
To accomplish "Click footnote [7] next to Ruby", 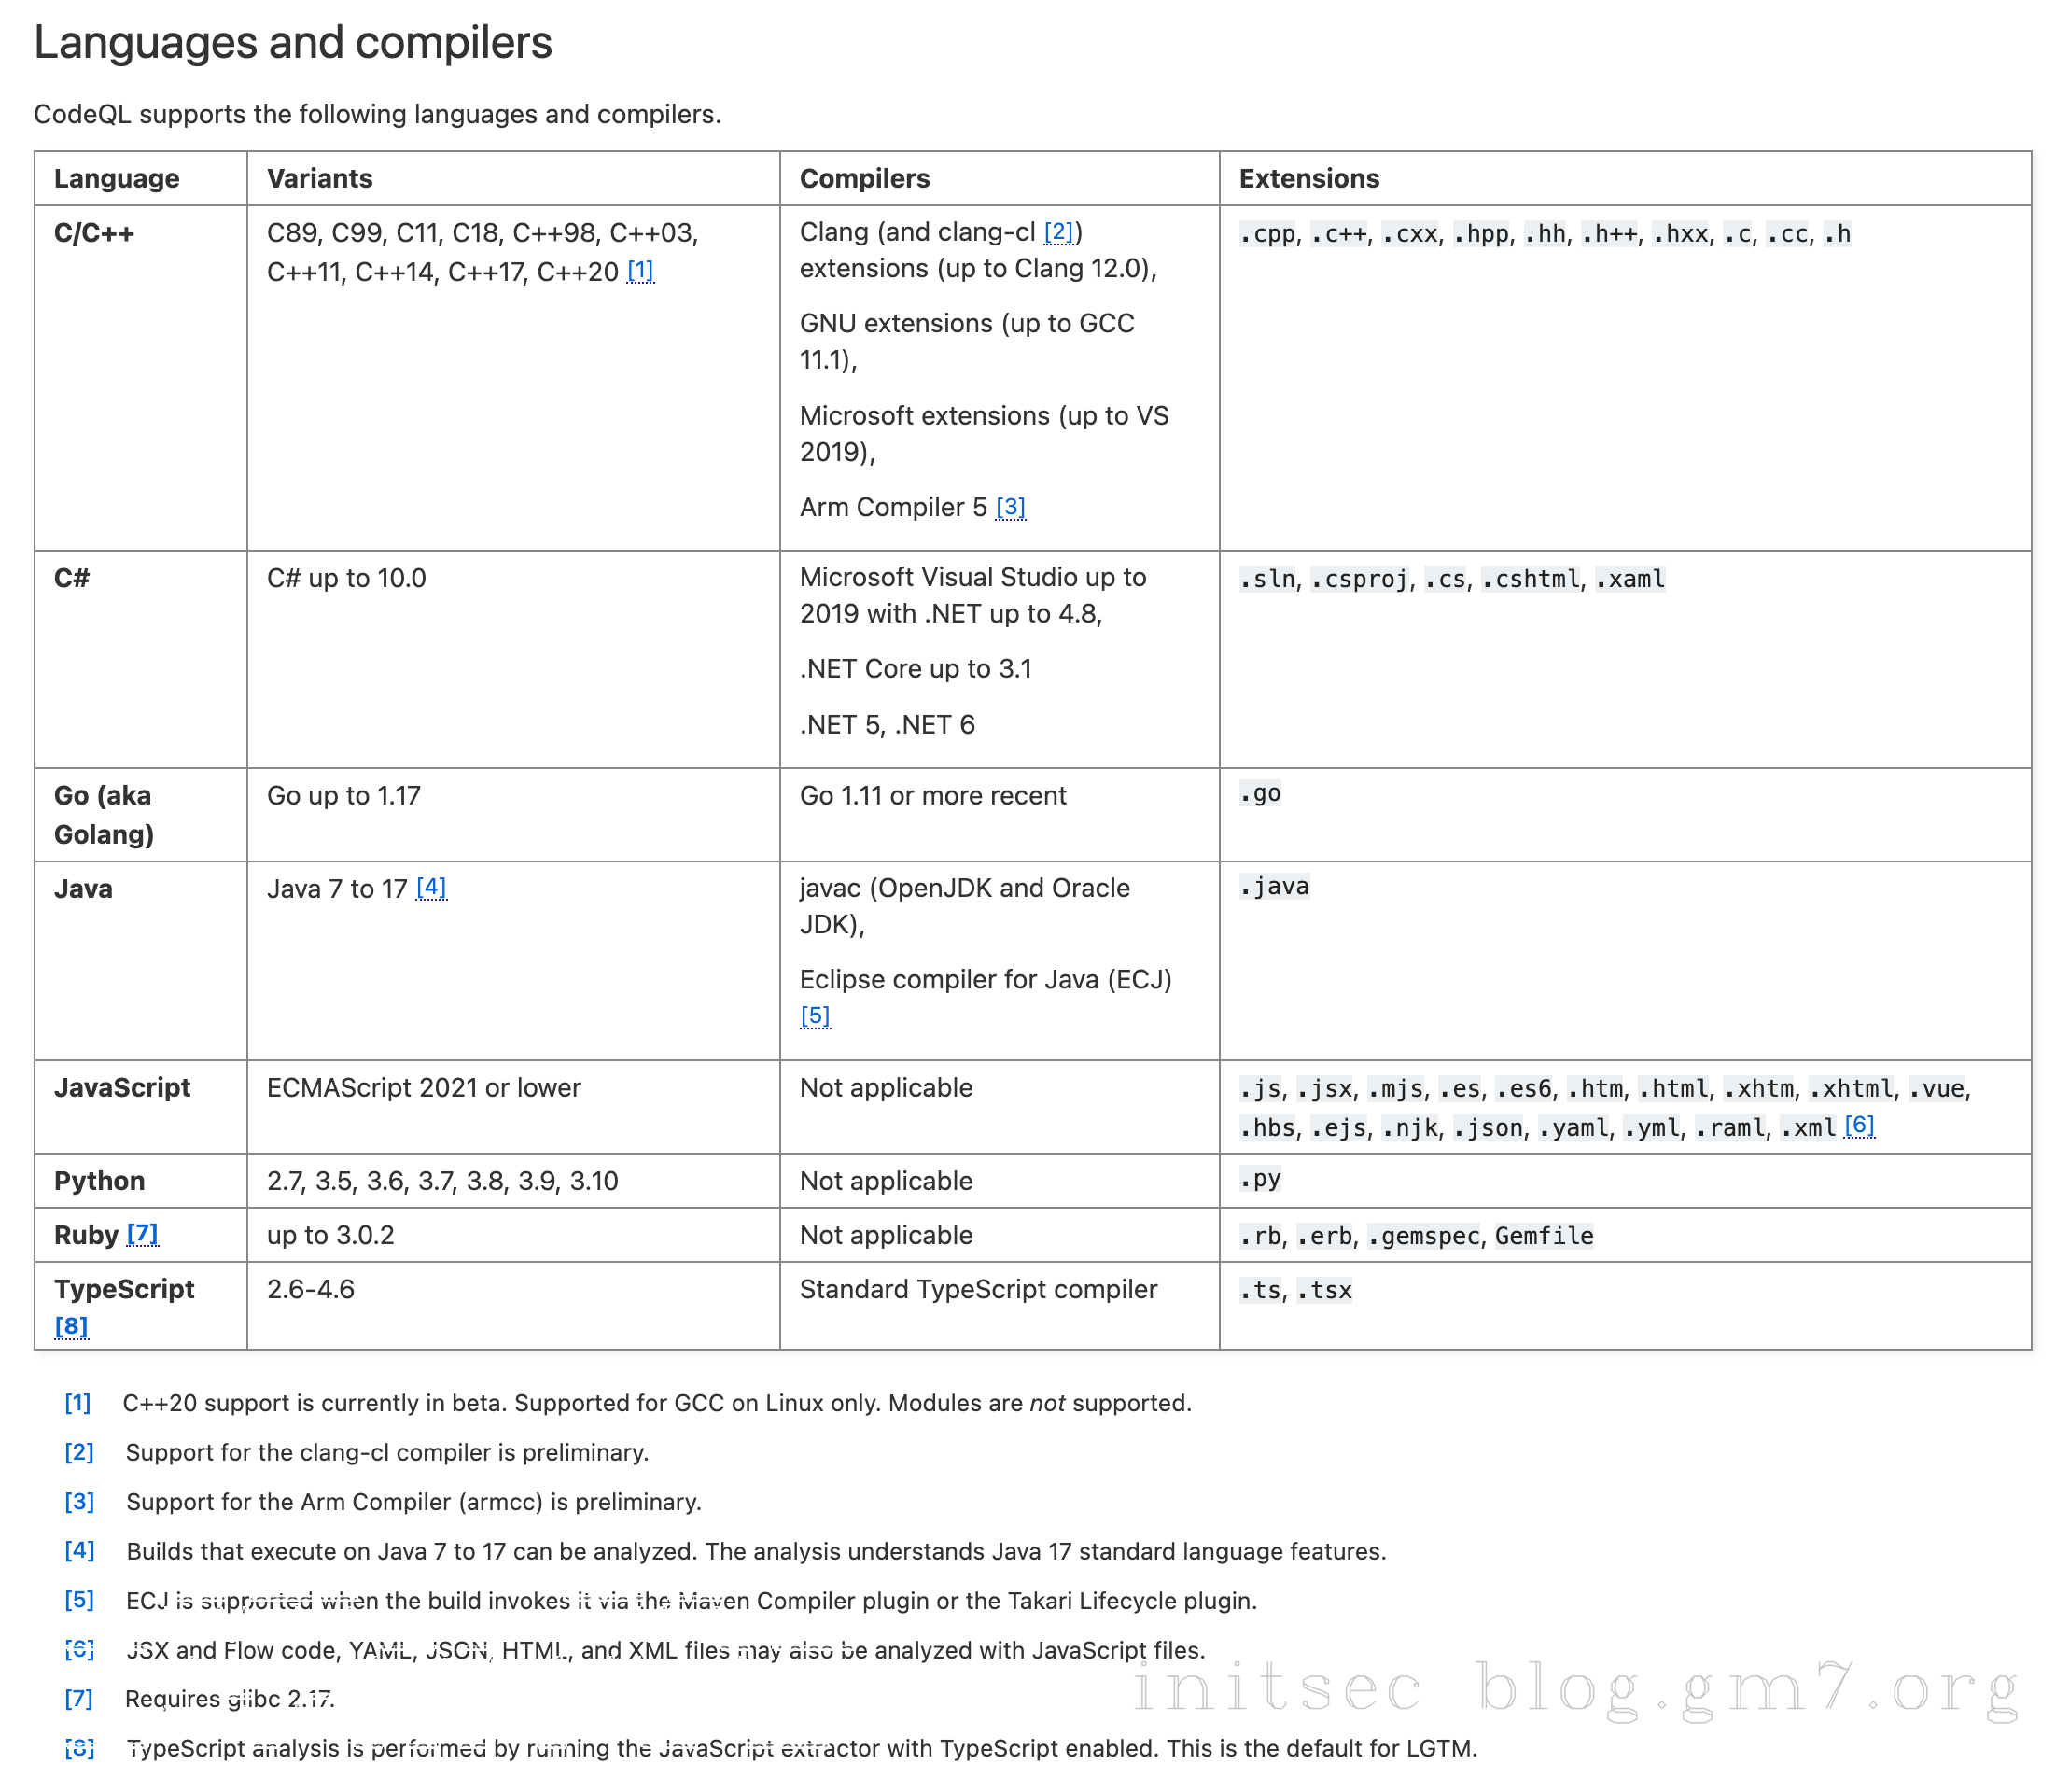I will pos(142,1234).
